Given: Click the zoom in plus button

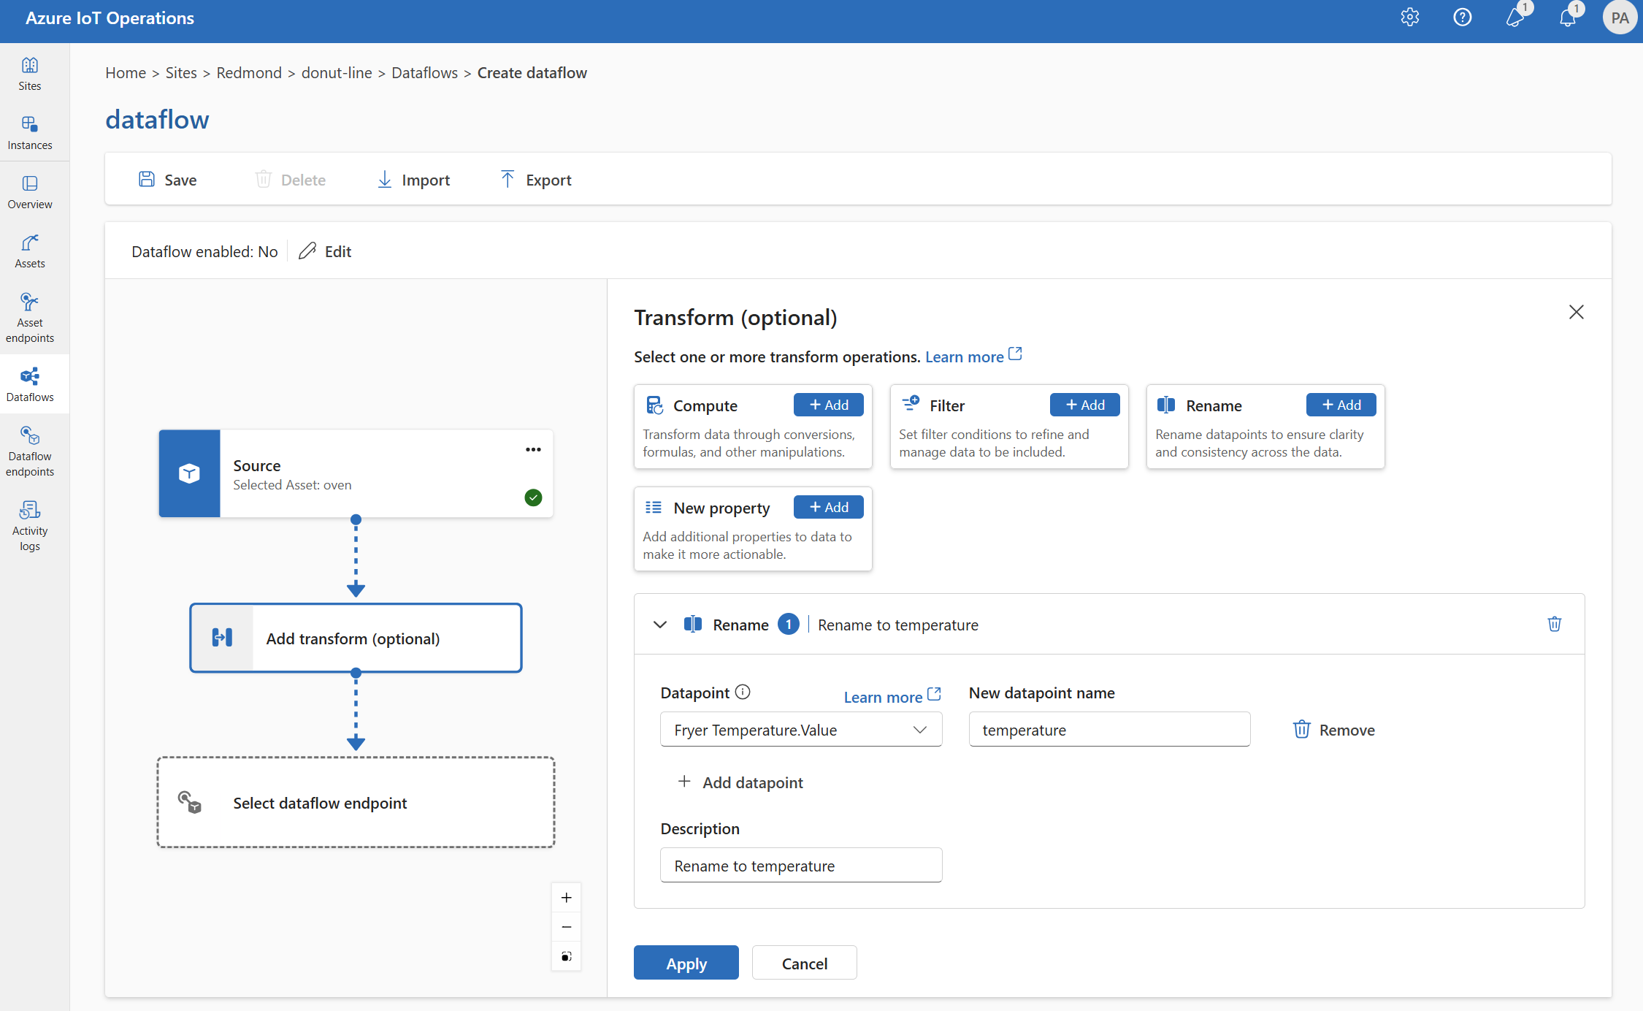Looking at the screenshot, I should (x=566, y=897).
